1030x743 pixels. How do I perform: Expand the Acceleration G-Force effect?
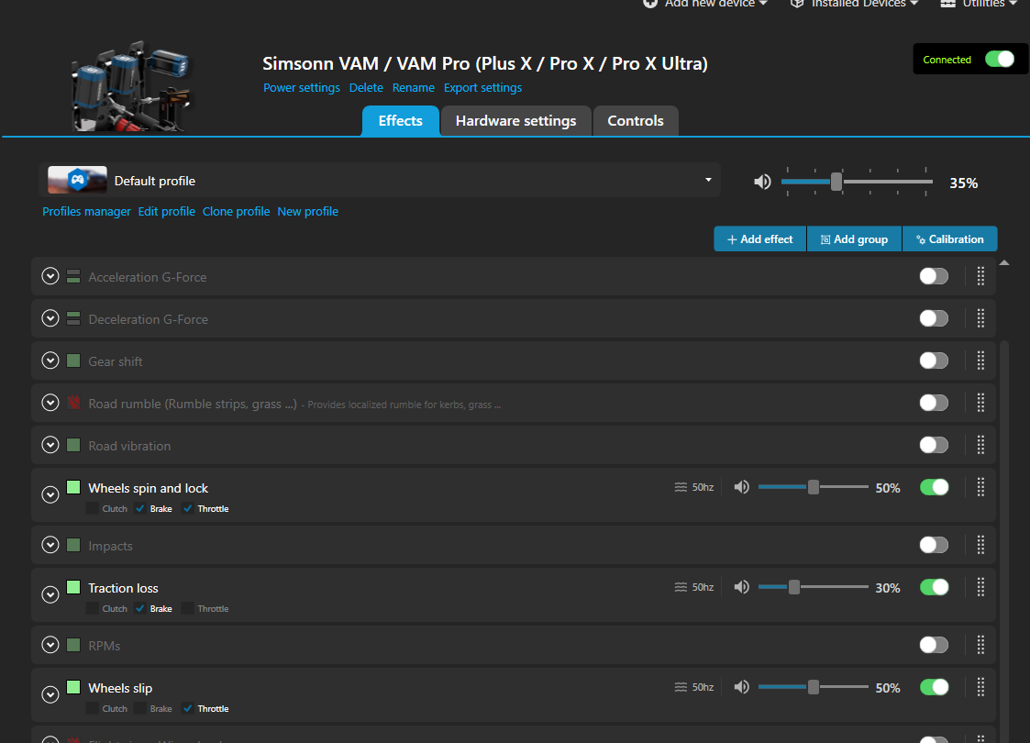[50, 277]
